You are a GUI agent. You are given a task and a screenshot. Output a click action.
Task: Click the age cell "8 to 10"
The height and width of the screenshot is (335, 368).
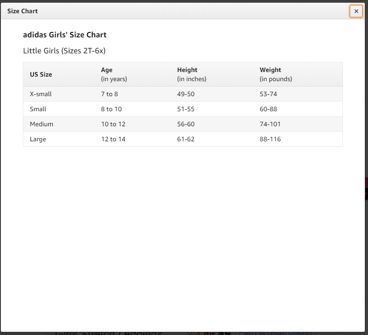coord(111,109)
